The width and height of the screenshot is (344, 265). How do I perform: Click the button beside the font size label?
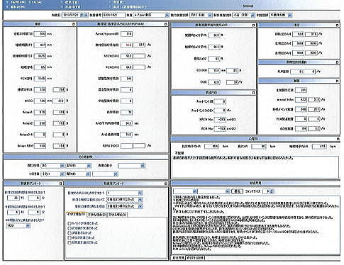(x=237, y=191)
